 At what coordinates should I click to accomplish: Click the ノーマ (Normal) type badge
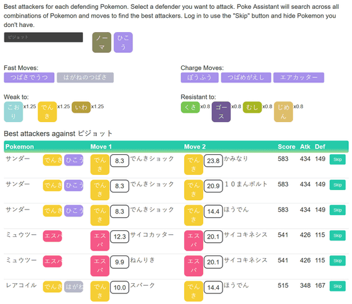tap(102, 42)
